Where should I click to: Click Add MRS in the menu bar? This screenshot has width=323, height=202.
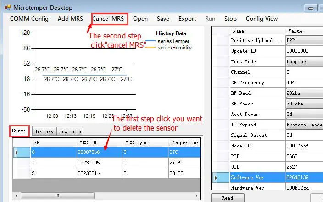(70, 19)
